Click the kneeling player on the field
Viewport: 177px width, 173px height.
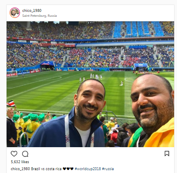pos(121,84)
